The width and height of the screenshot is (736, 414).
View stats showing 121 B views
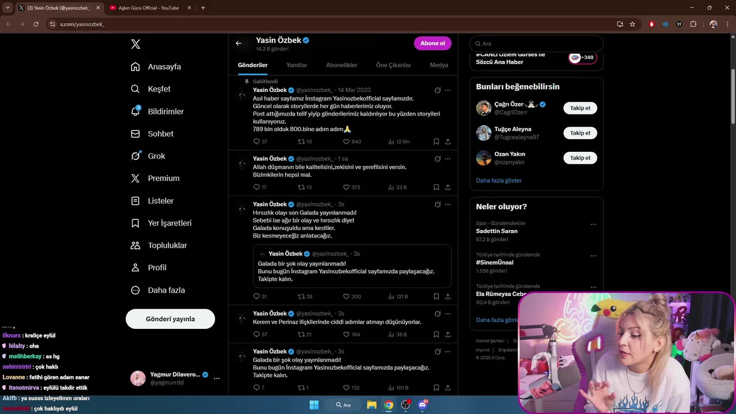click(398, 296)
